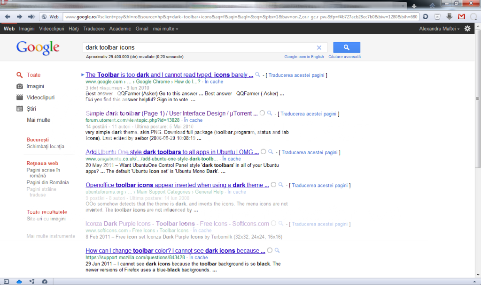Translate the first result via 'Traducerea acestei pagini'
481x285 pixels.
click(x=296, y=75)
